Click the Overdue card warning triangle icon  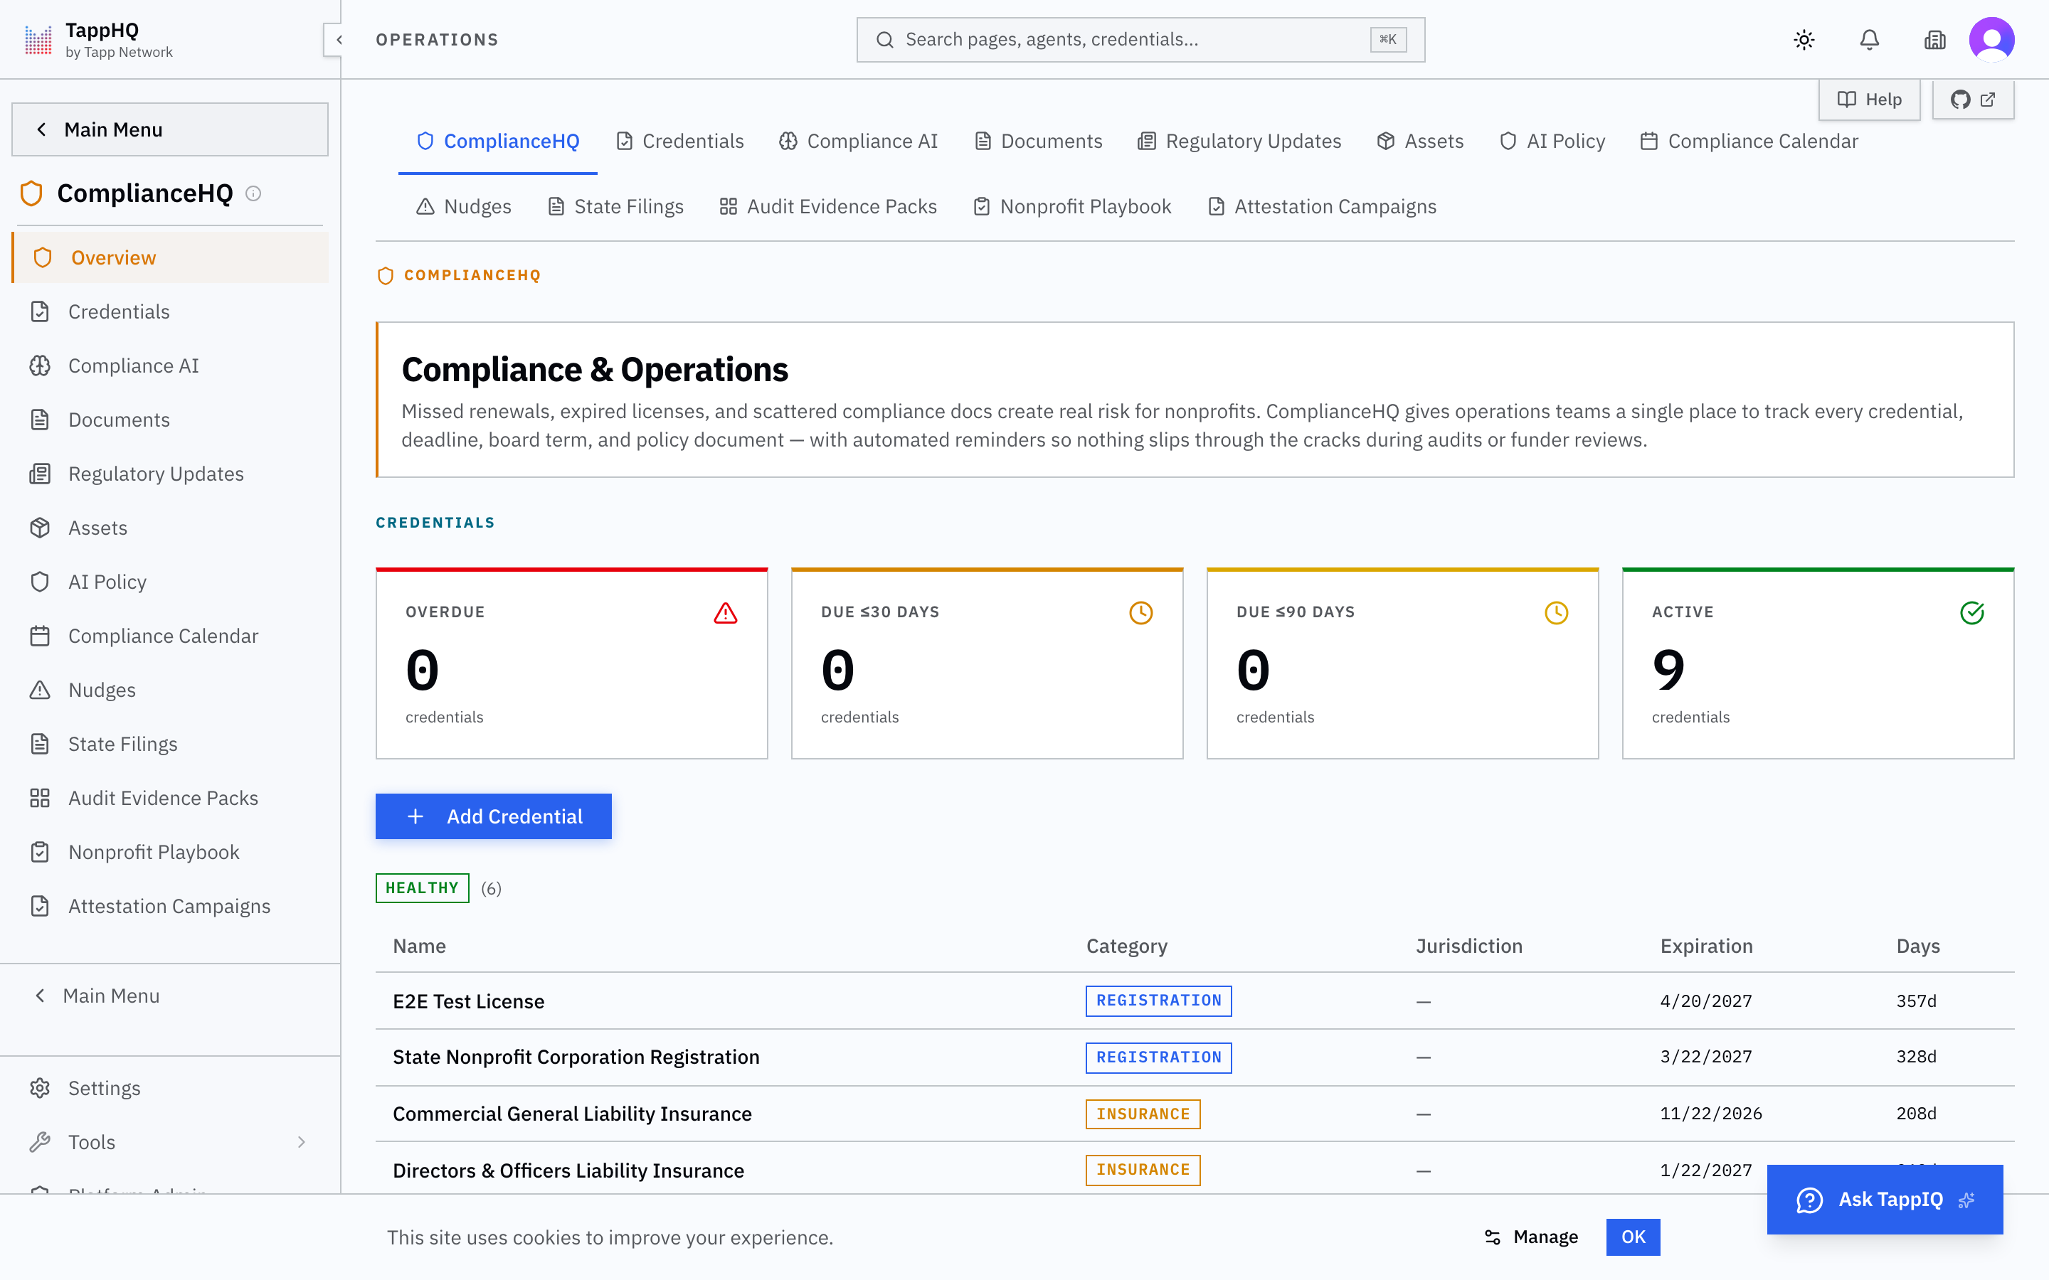(x=726, y=613)
